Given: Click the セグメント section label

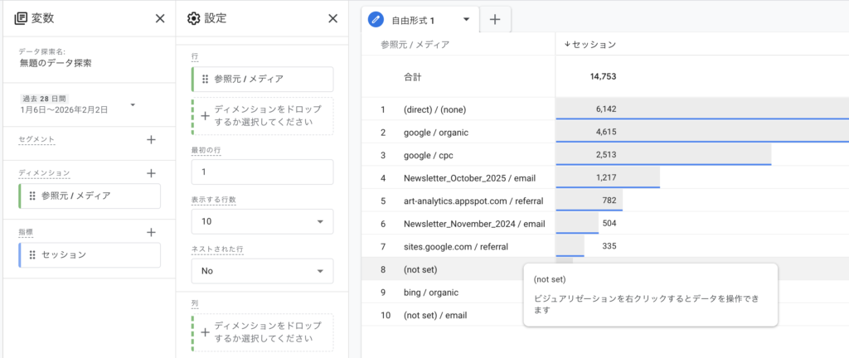Looking at the screenshot, I should click(x=36, y=139).
